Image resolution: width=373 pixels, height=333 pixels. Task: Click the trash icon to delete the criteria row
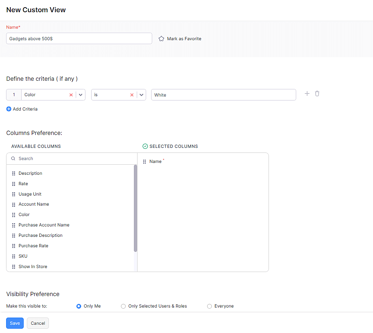coord(317,93)
